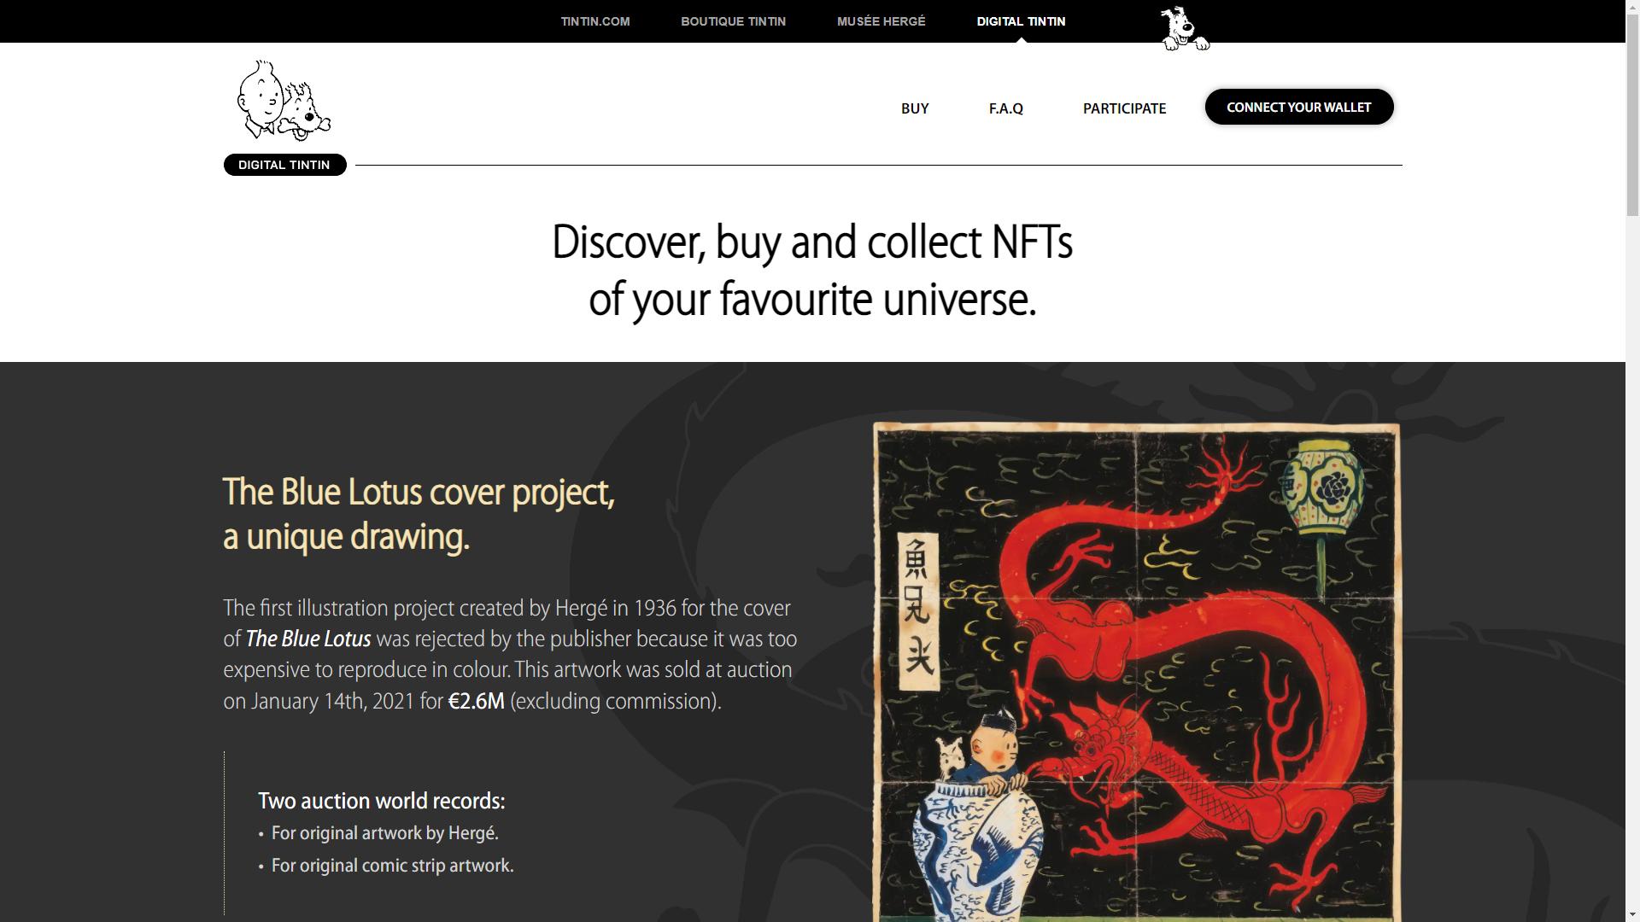Viewport: 1640px width, 922px height.
Task: Click the Chinese characters sign in artwork
Action: pos(919,611)
